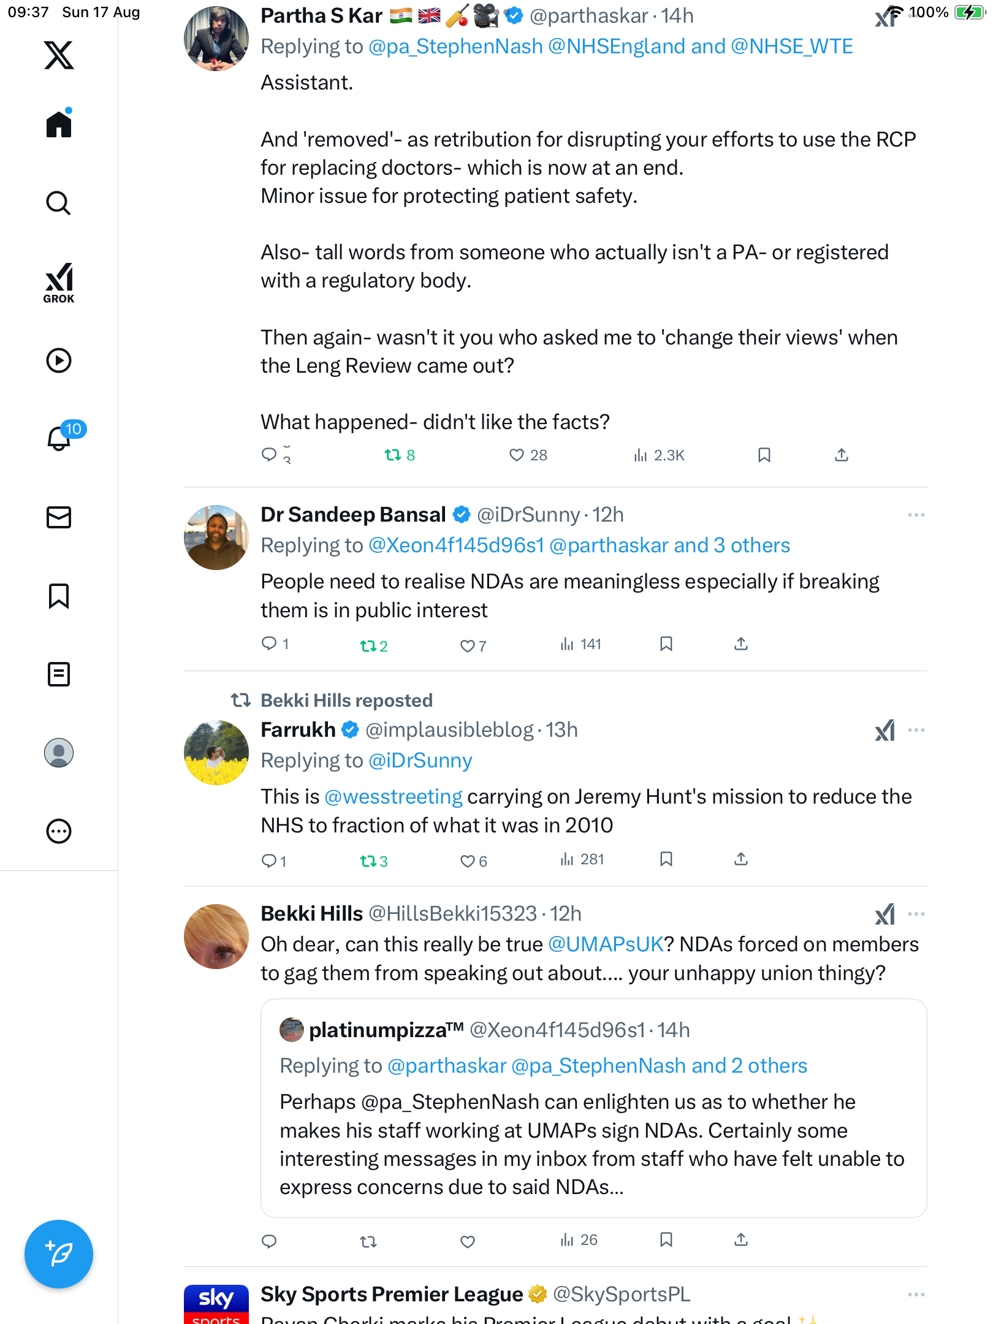This screenshot has height=1324, width=993.
Task: Open the @UMAPsUK mention link
Action: pos(606,944)
